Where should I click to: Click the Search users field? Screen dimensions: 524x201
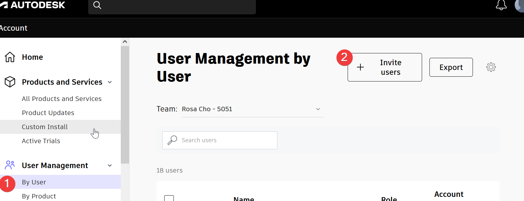[x=220, y=140]
